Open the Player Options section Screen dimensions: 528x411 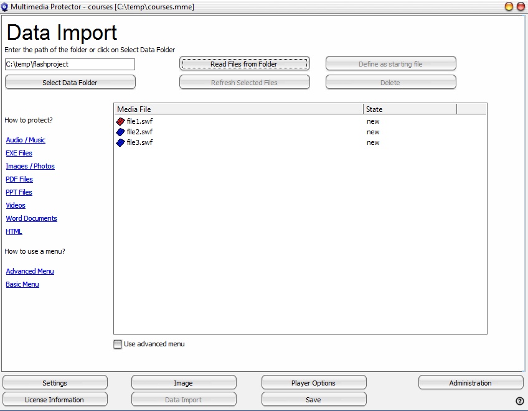click(x=313, y=383)
